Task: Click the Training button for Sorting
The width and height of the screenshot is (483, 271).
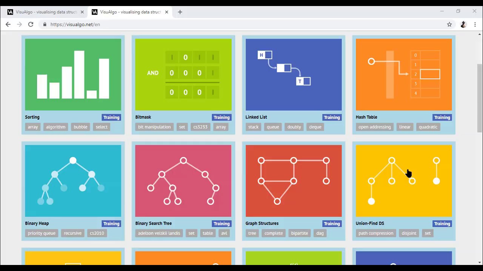Action: tap(111, 117)
